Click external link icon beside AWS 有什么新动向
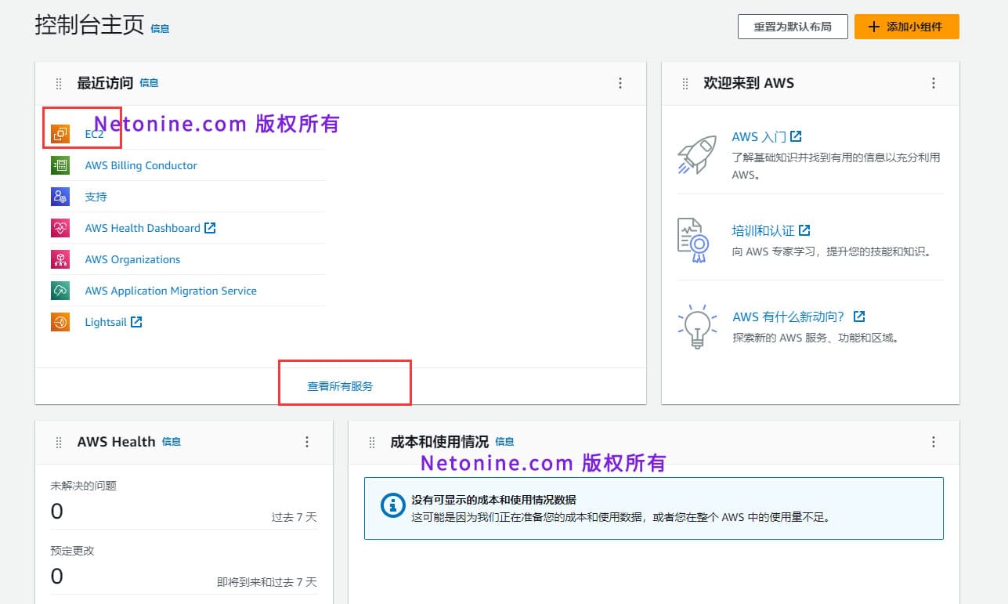This screenshot has width=1008, height=604. click(x=859, y=316)
